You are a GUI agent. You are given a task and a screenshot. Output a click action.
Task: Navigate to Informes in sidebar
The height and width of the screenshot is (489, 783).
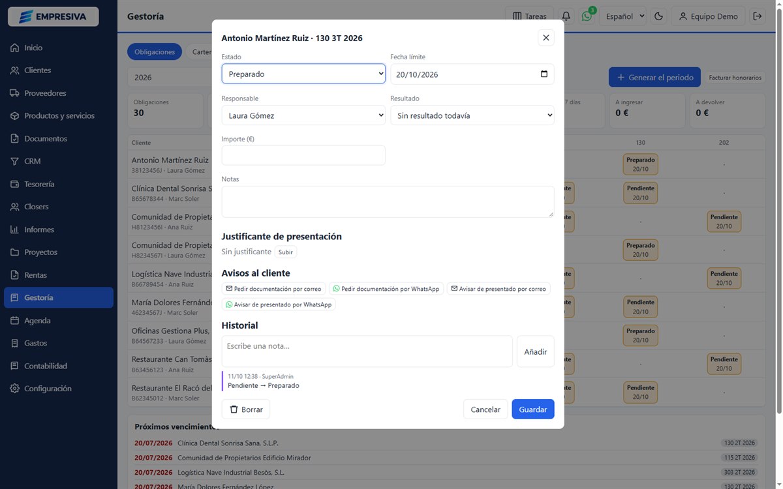point(59,230)
